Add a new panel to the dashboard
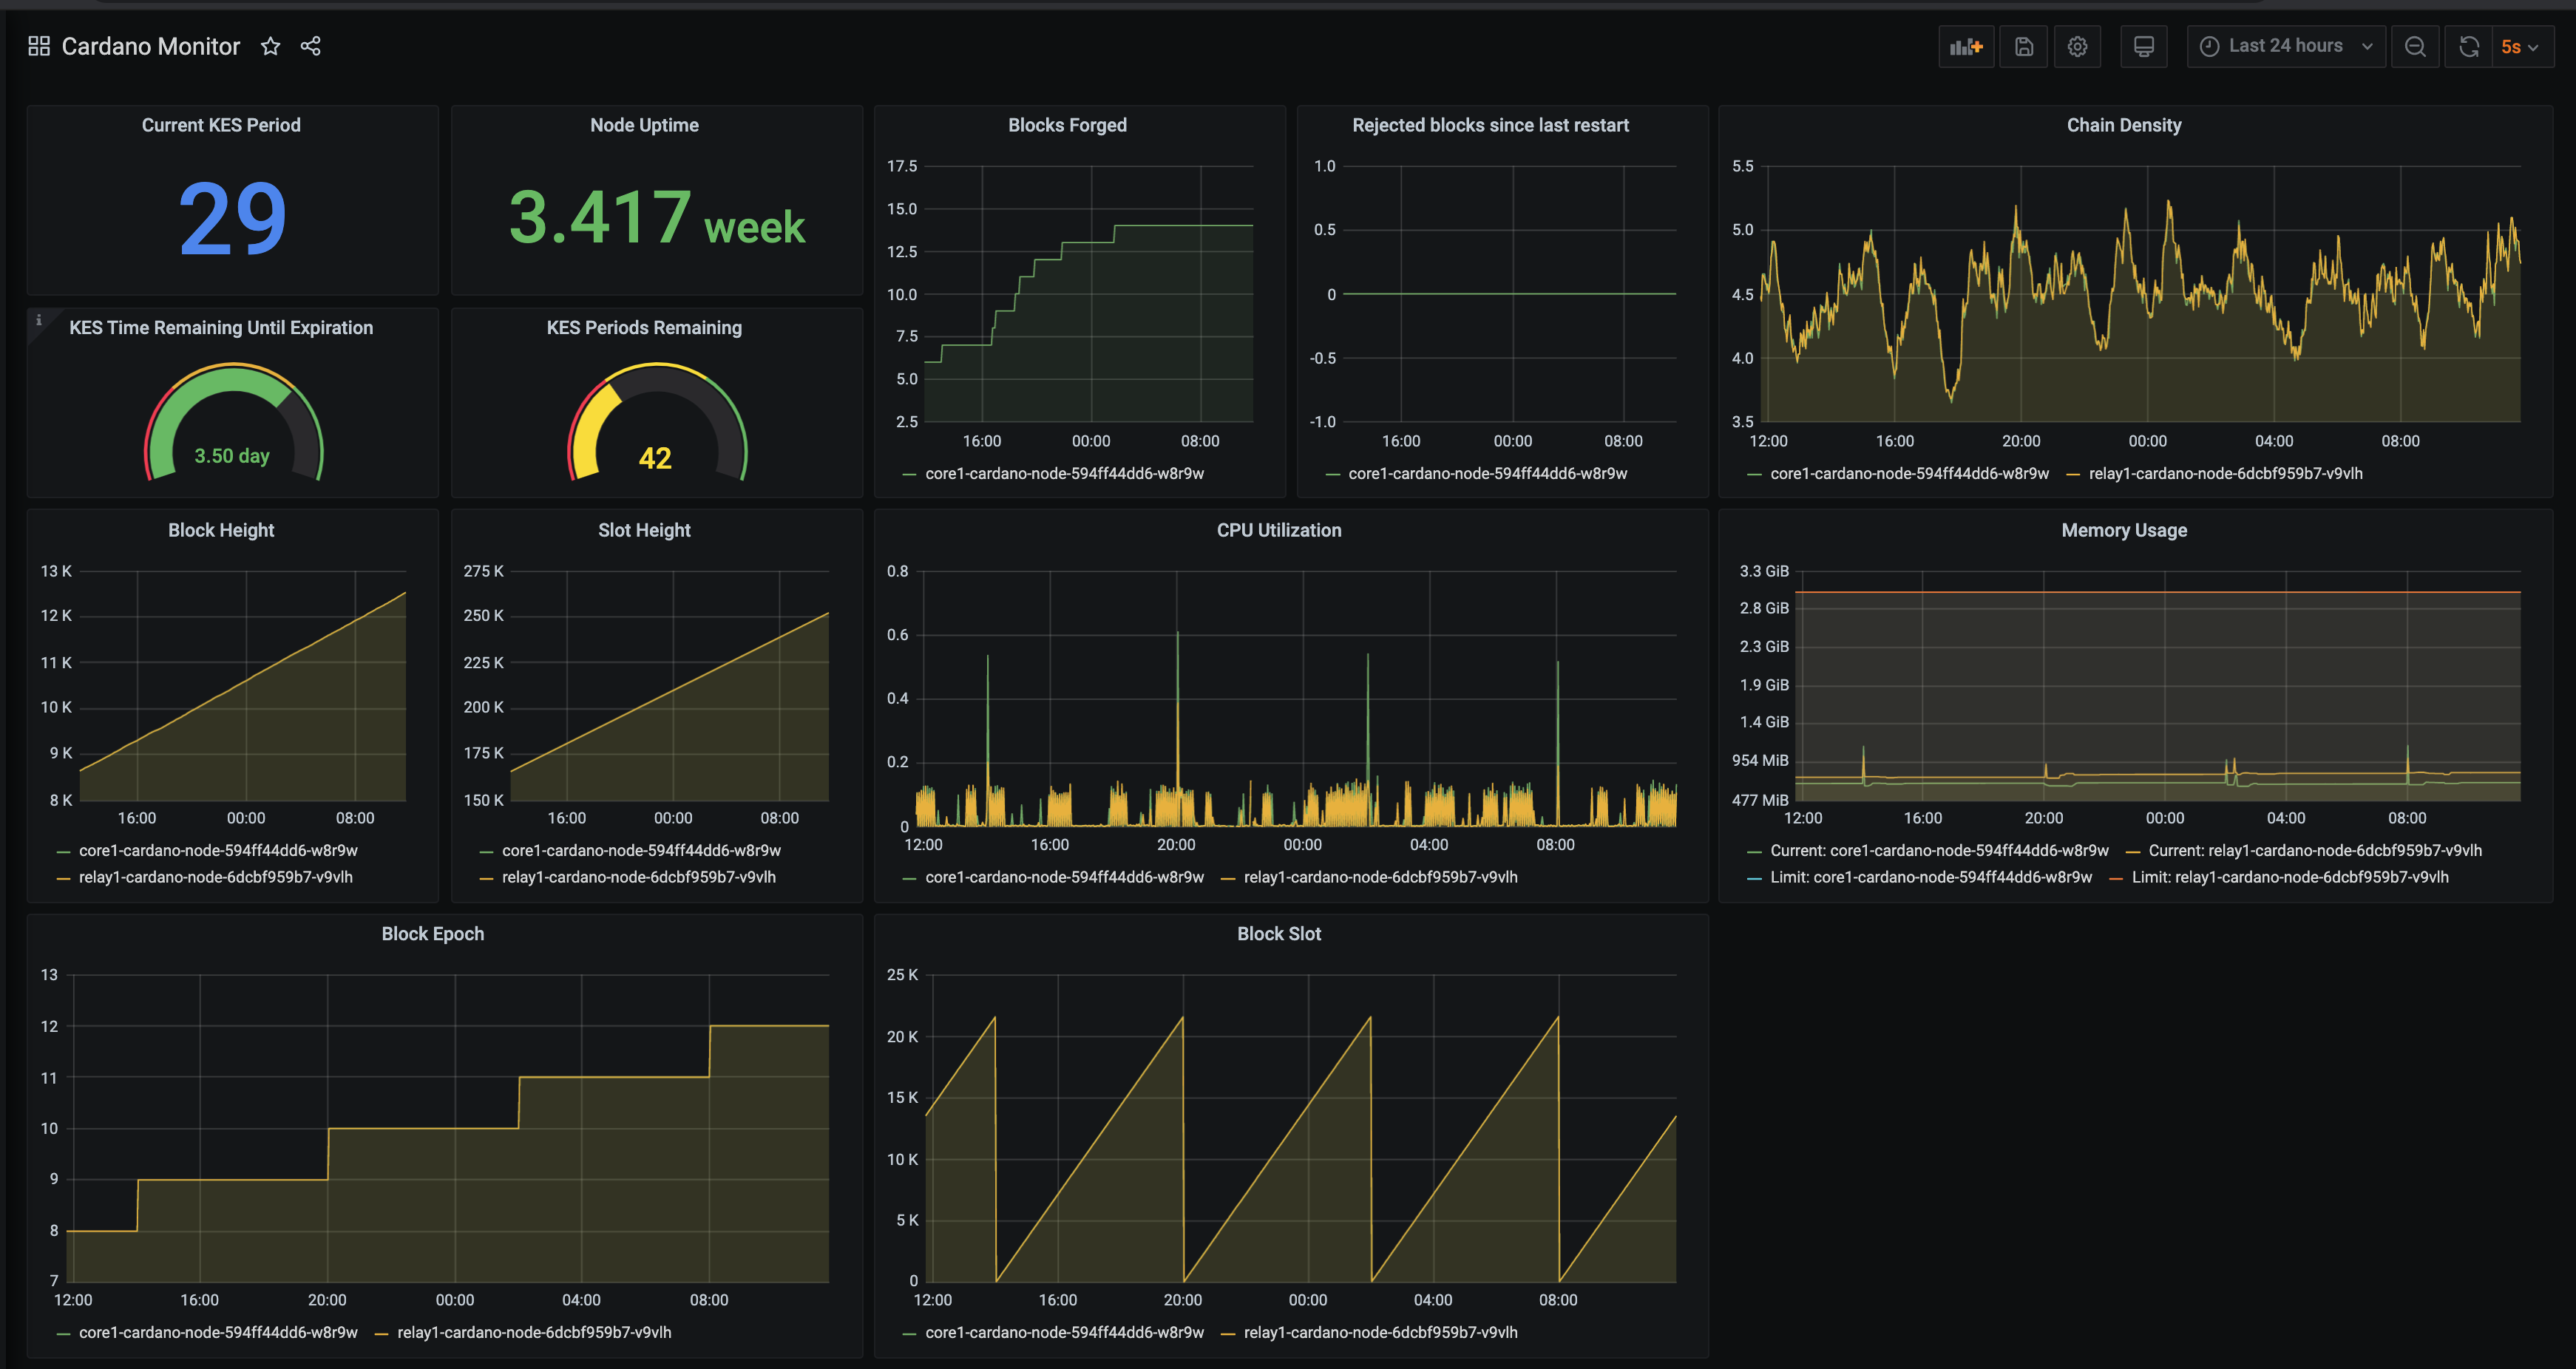The image size is (2576, 1369). [x=1966, y=47]
